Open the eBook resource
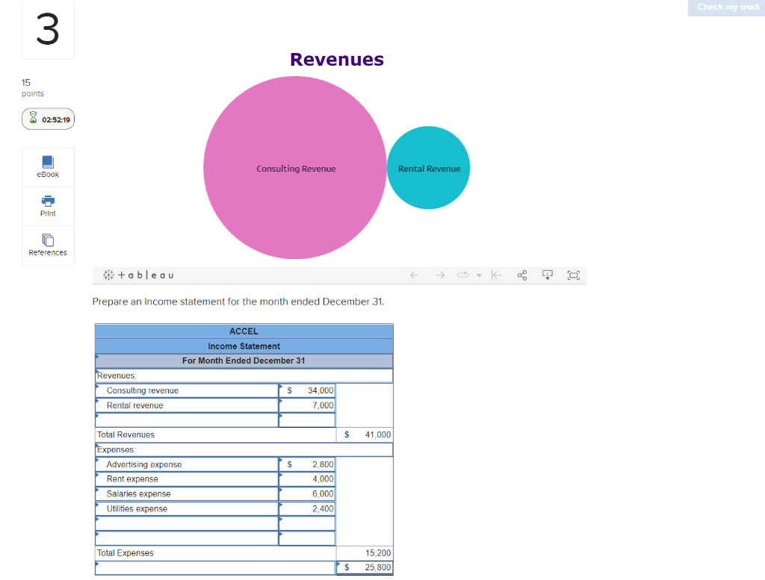Viewport: 765px width, 580px height. [x=48, y=166]
